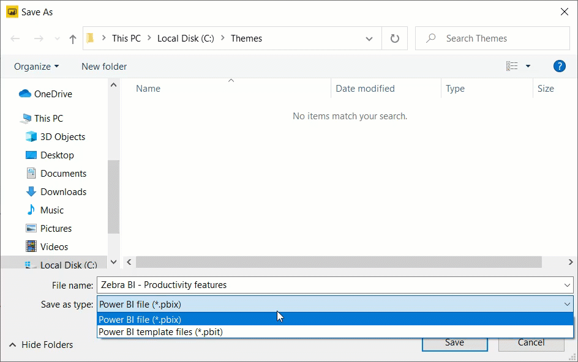Click the Forward navigation arrow
Image resolution: width=578 pixels, height=362 pixels.
coord(39,39)
